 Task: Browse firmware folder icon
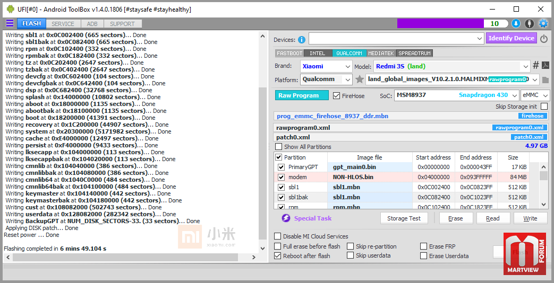click(545, 79)
